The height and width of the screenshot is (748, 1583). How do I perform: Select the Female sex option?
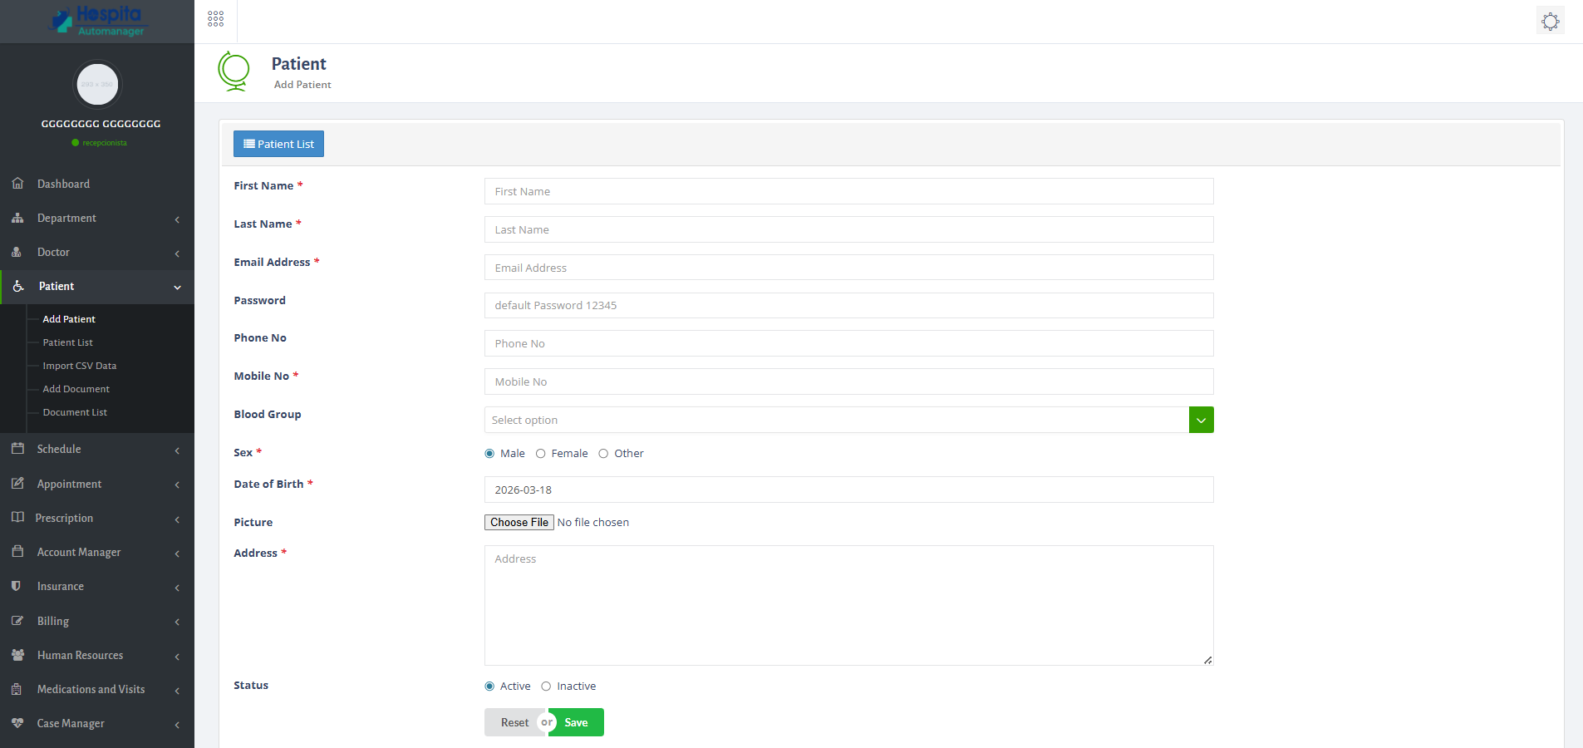point(541,453)
